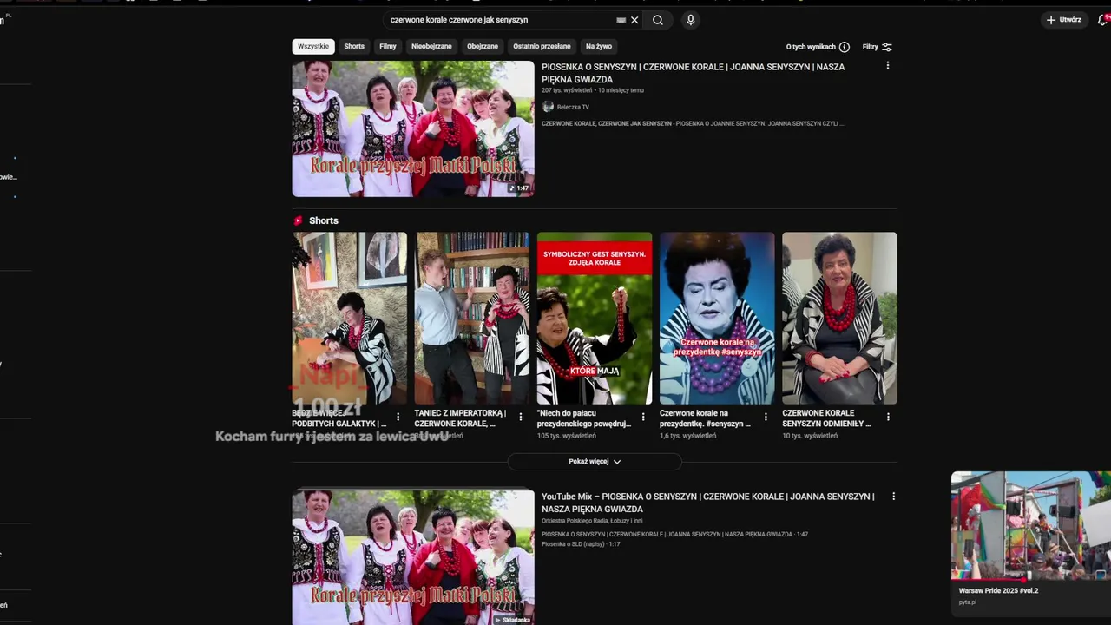This screenshot has width=1111, height=625.
Task: Clear the search box with the X icon
Action: tap(634, 20)
